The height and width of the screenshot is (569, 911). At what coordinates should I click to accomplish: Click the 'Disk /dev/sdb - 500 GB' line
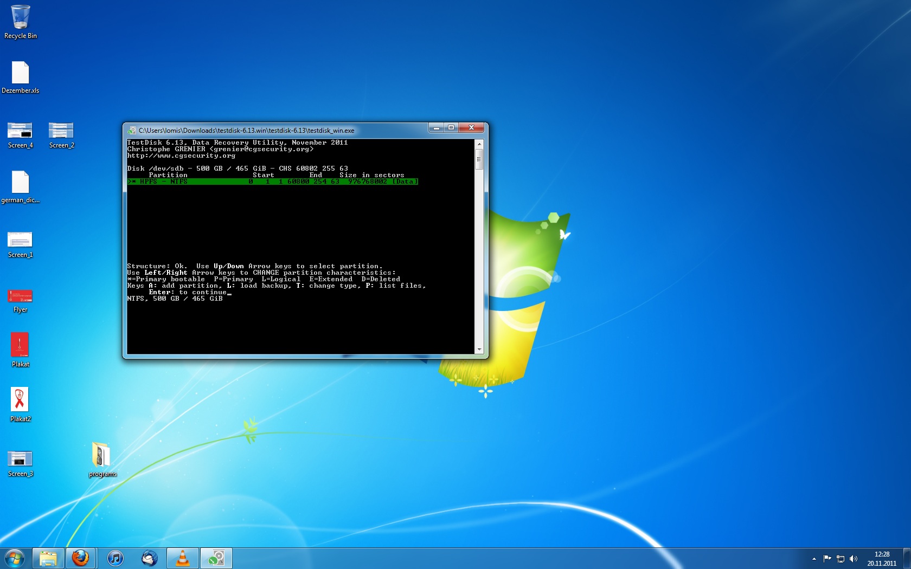(x=238, y=169)
